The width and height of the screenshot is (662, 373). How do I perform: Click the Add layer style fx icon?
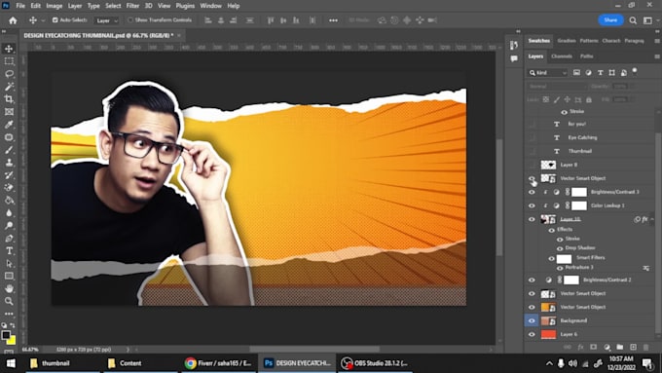point(580,347)
